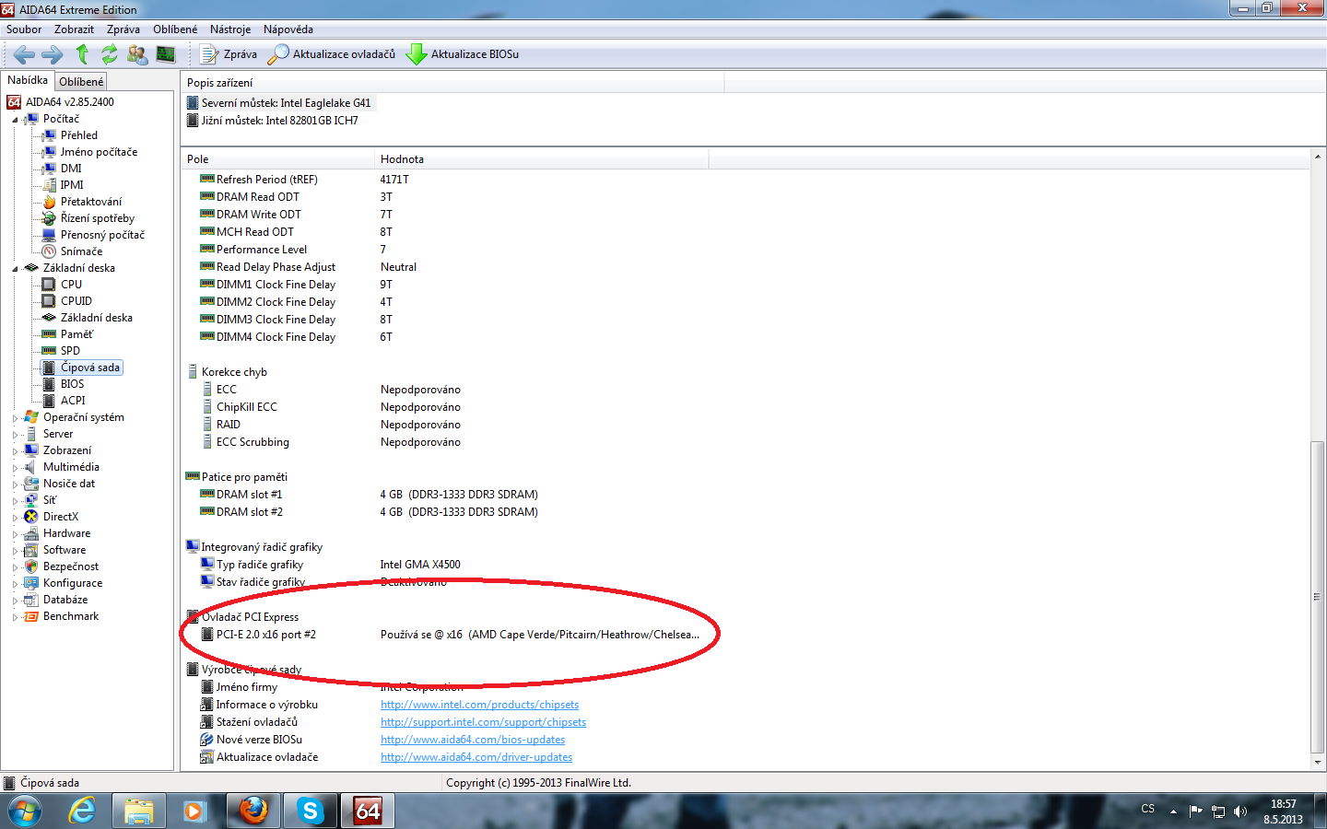Select Přetaktování with the flame icon
This screenshot has height=829, width=1327.
click(90, 202)
